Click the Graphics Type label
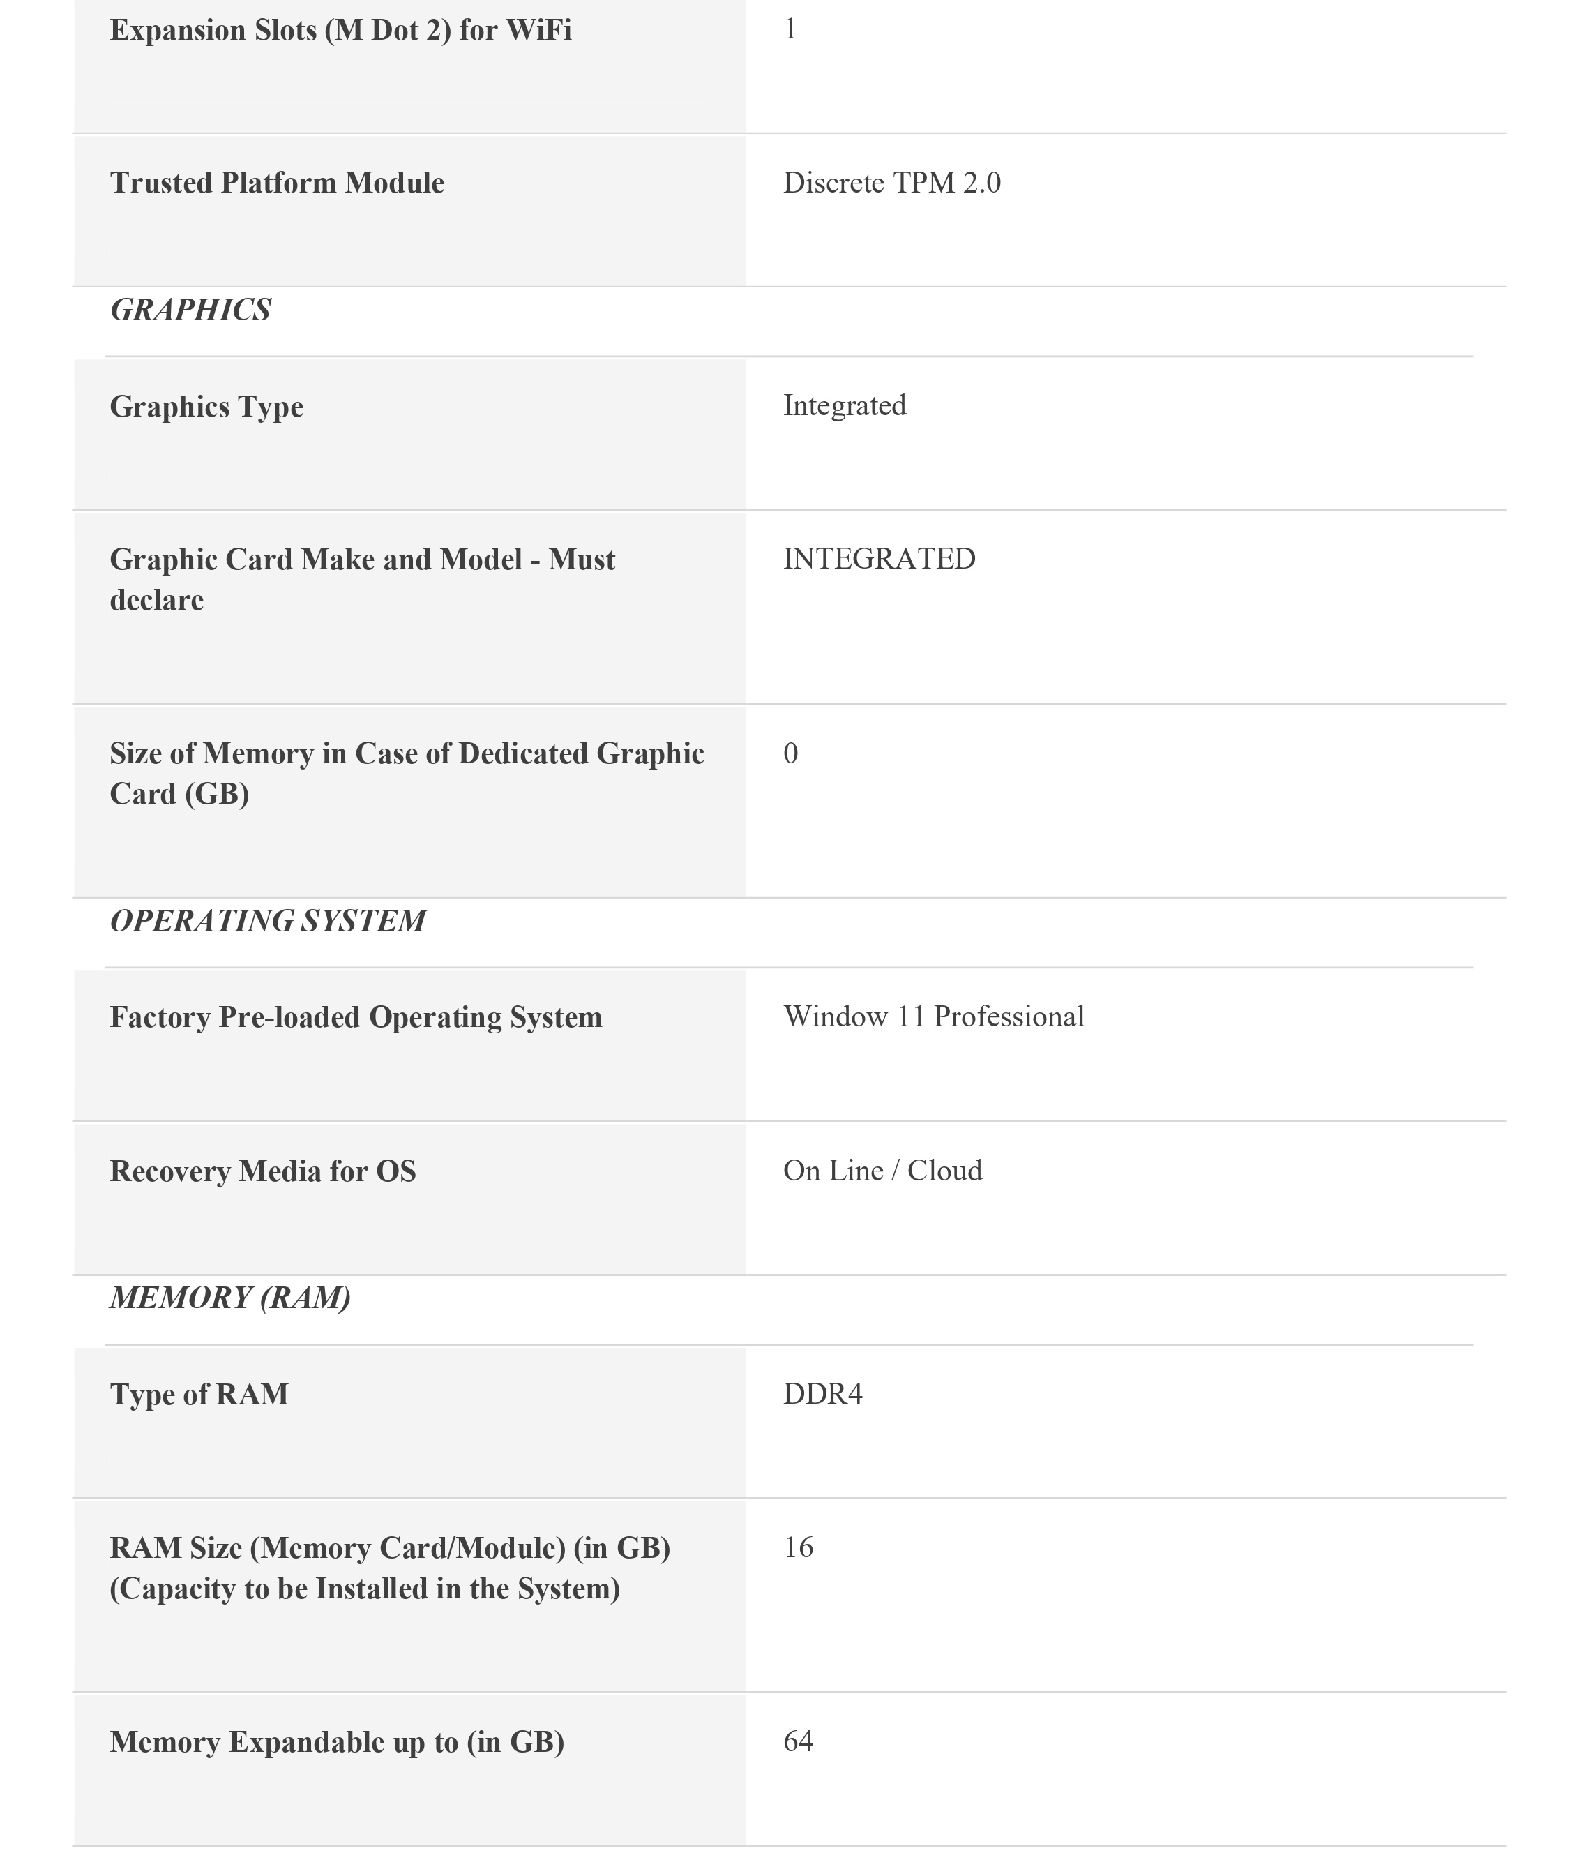The width and height of the screenshot is (1570, 1876). (206, 407)
